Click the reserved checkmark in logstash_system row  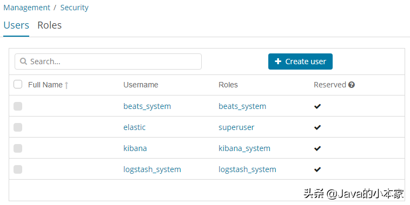[318, 169]
